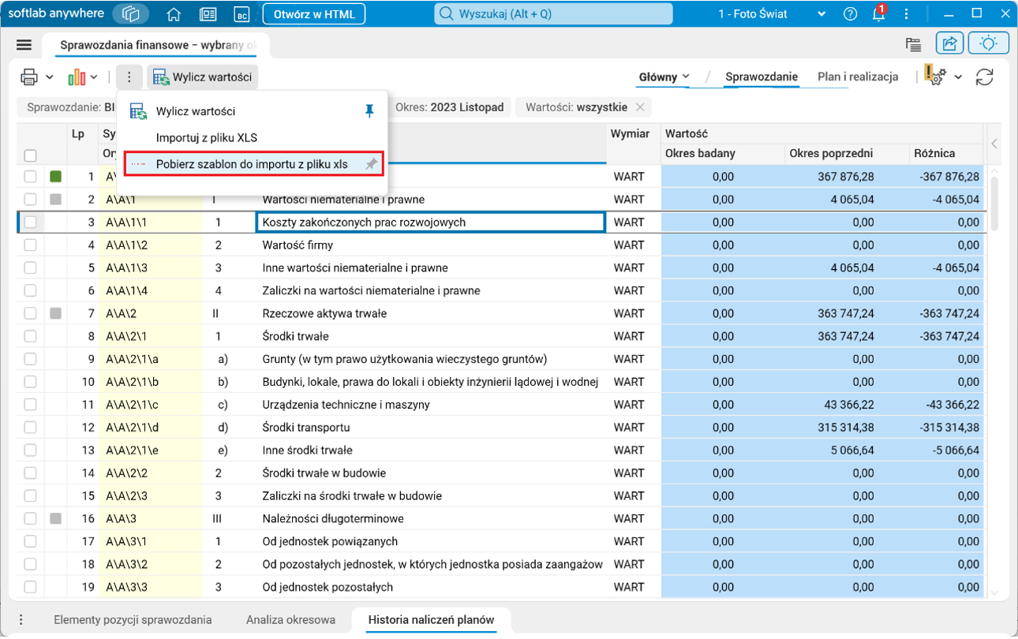This screenshot has height=639, width=1018.
Task: Open the company selector 1 - Foto Świat
Action: (x=772, y=14)
